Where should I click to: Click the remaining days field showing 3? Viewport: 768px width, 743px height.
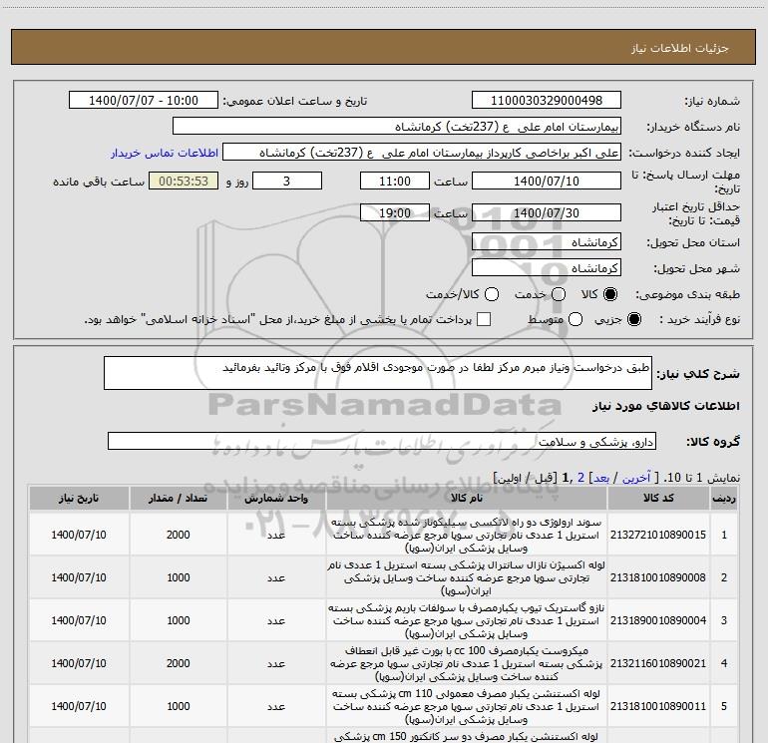287,181
